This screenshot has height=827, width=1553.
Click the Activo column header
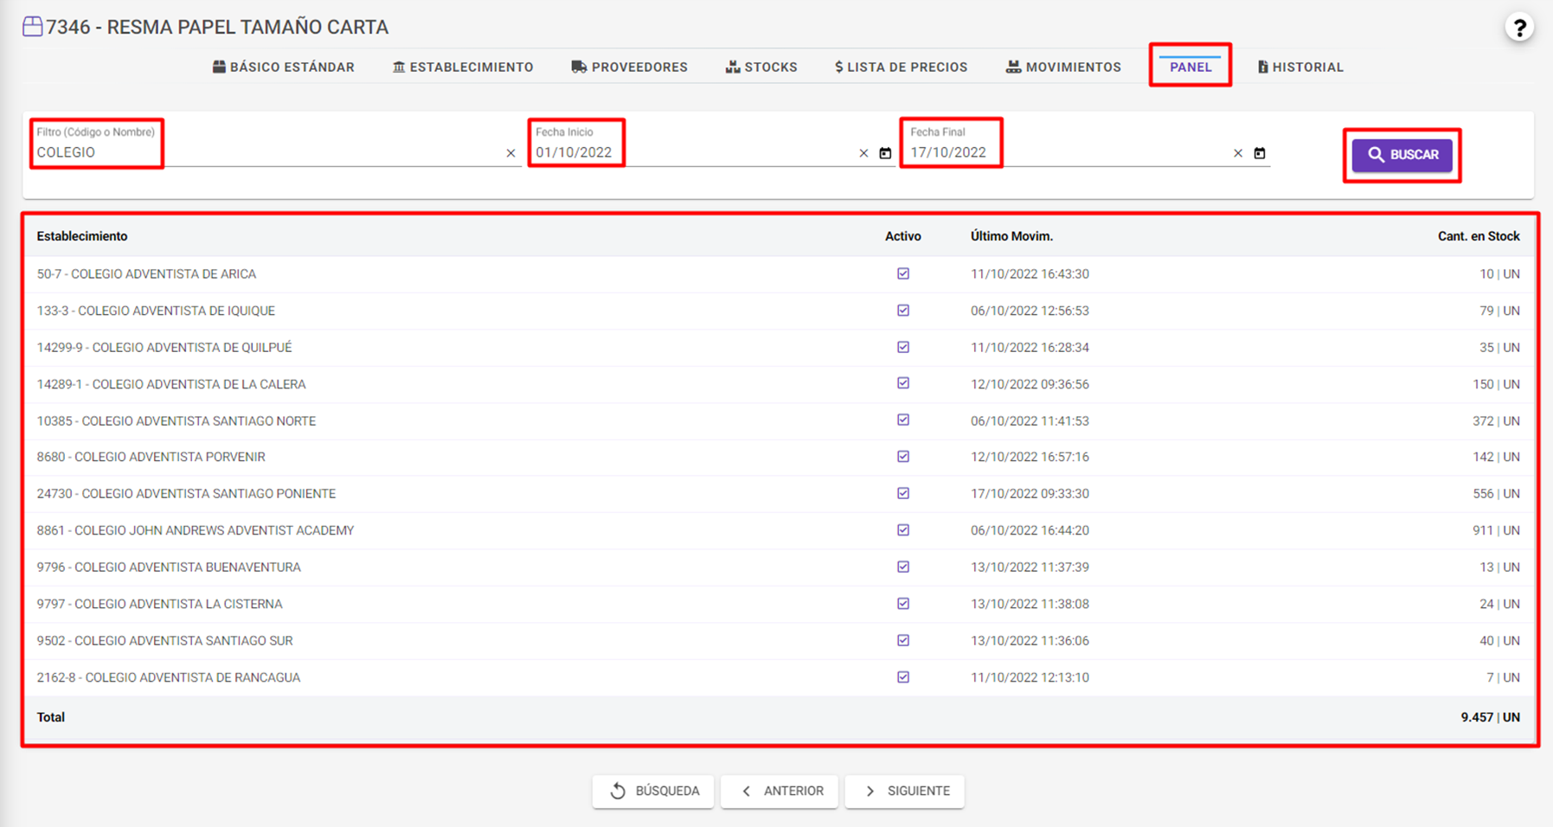[903, 236]
